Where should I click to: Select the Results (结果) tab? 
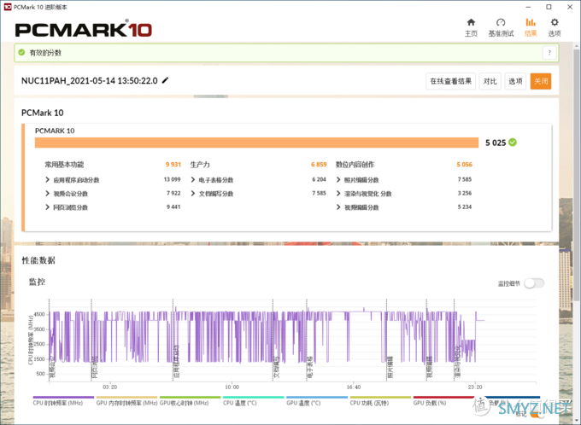(x=531, y=27)
